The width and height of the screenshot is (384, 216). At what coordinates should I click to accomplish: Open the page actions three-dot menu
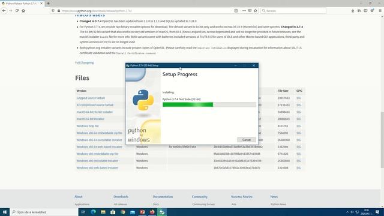[x=244, y=11]
